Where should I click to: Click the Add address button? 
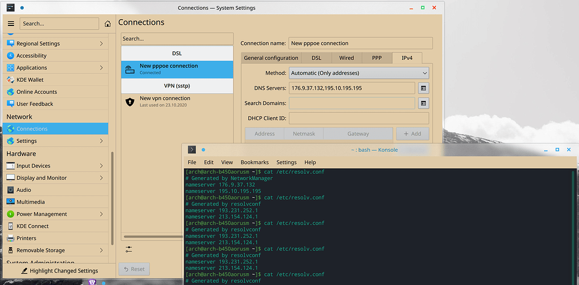(412, 134)
